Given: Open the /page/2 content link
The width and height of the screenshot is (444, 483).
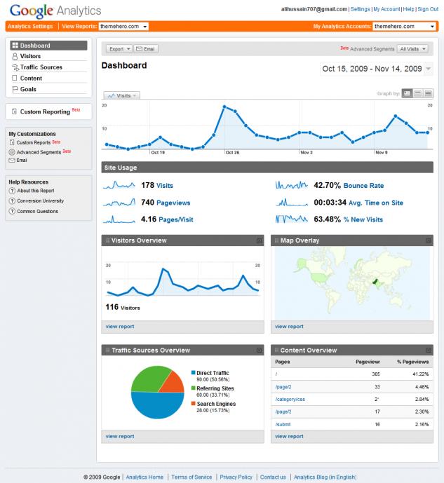Looking at the screenshot, I should (283, 387).
